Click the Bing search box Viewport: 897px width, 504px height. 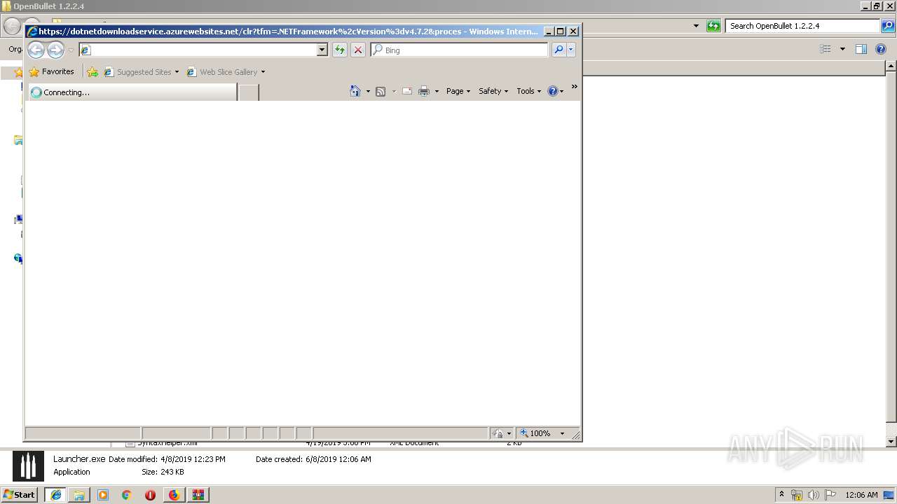(x=459, y=50)
